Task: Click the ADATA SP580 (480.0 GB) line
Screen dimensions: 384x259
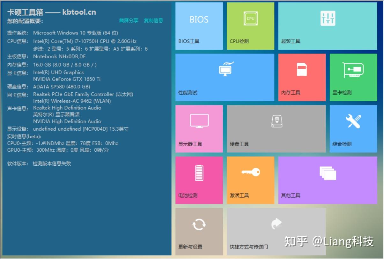Action: tap(62, 87)
